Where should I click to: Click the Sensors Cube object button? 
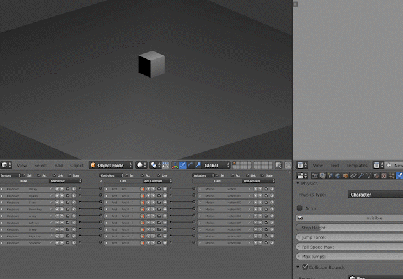[24, 181]
